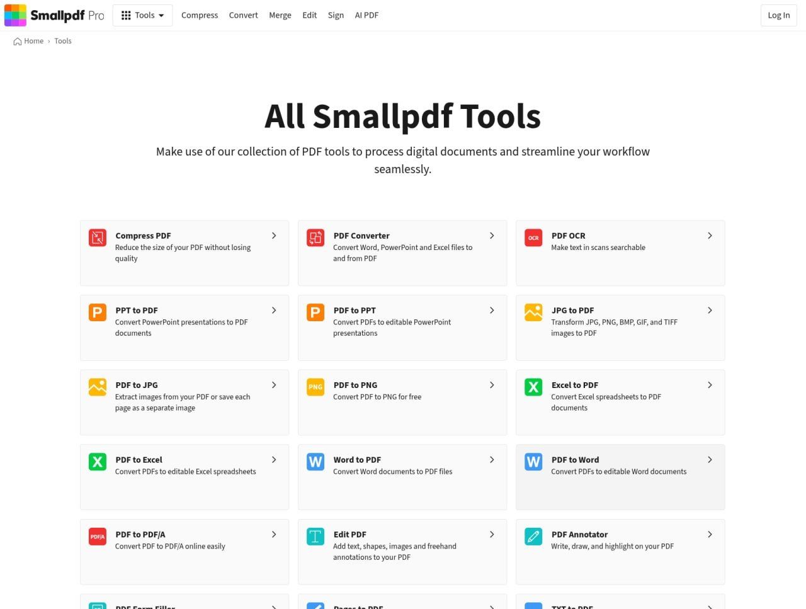Click the PDF to Word icon
Viewport: 806px width, 609px height.
[x=533, y=462]
